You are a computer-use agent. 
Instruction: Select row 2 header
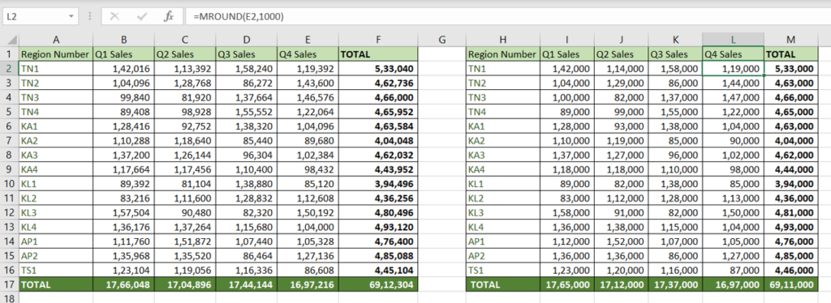[x=9, y=68]
